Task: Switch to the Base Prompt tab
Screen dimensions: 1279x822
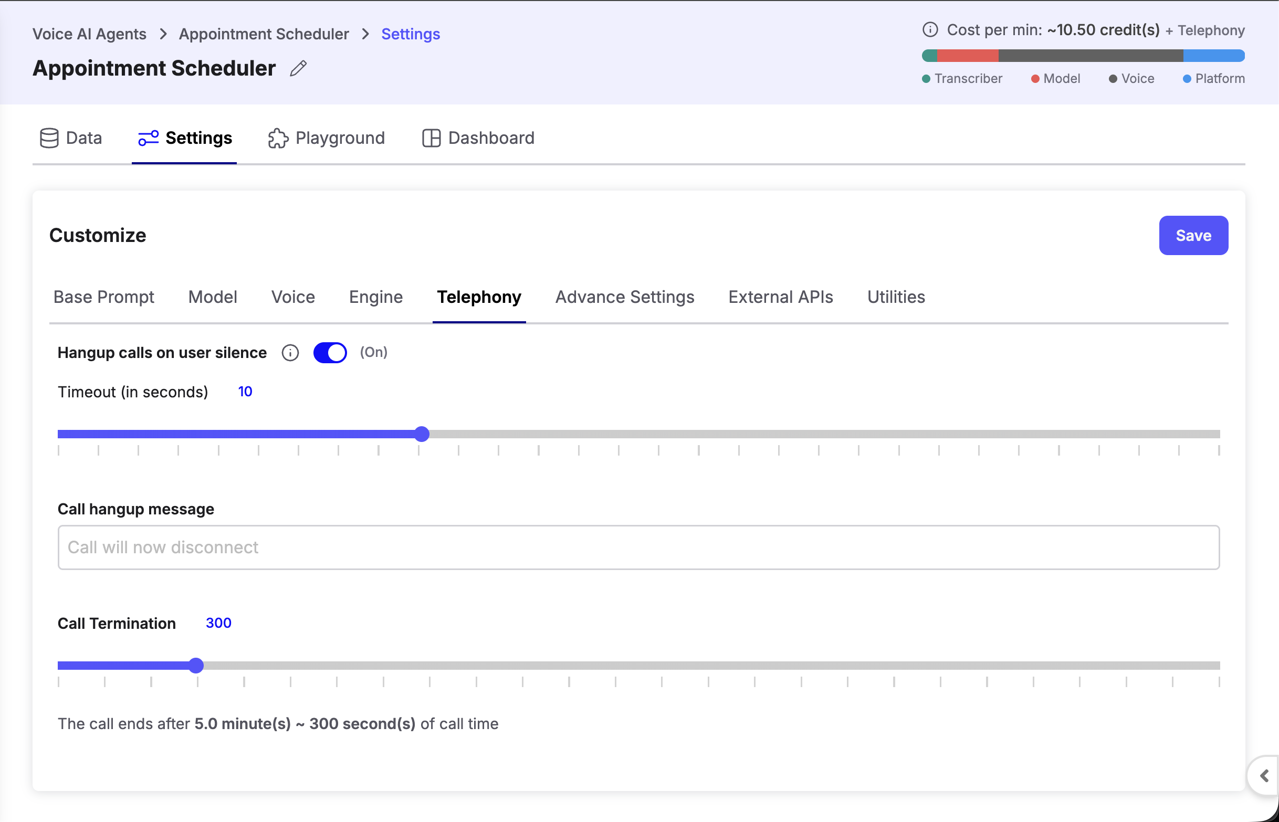Action: [103, 297]
